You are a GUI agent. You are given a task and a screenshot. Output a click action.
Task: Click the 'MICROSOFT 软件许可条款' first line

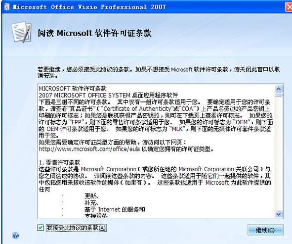(x=73, y=89)
